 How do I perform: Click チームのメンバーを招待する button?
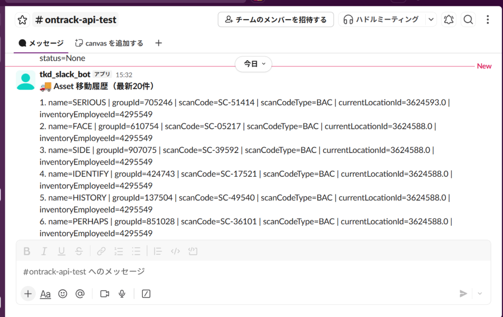[276, 20]
